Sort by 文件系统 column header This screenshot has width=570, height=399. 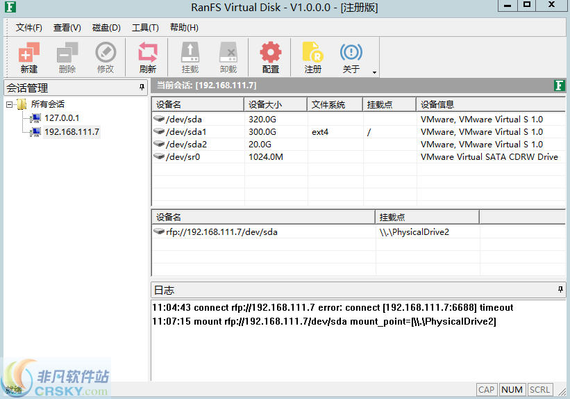(335, 104)
